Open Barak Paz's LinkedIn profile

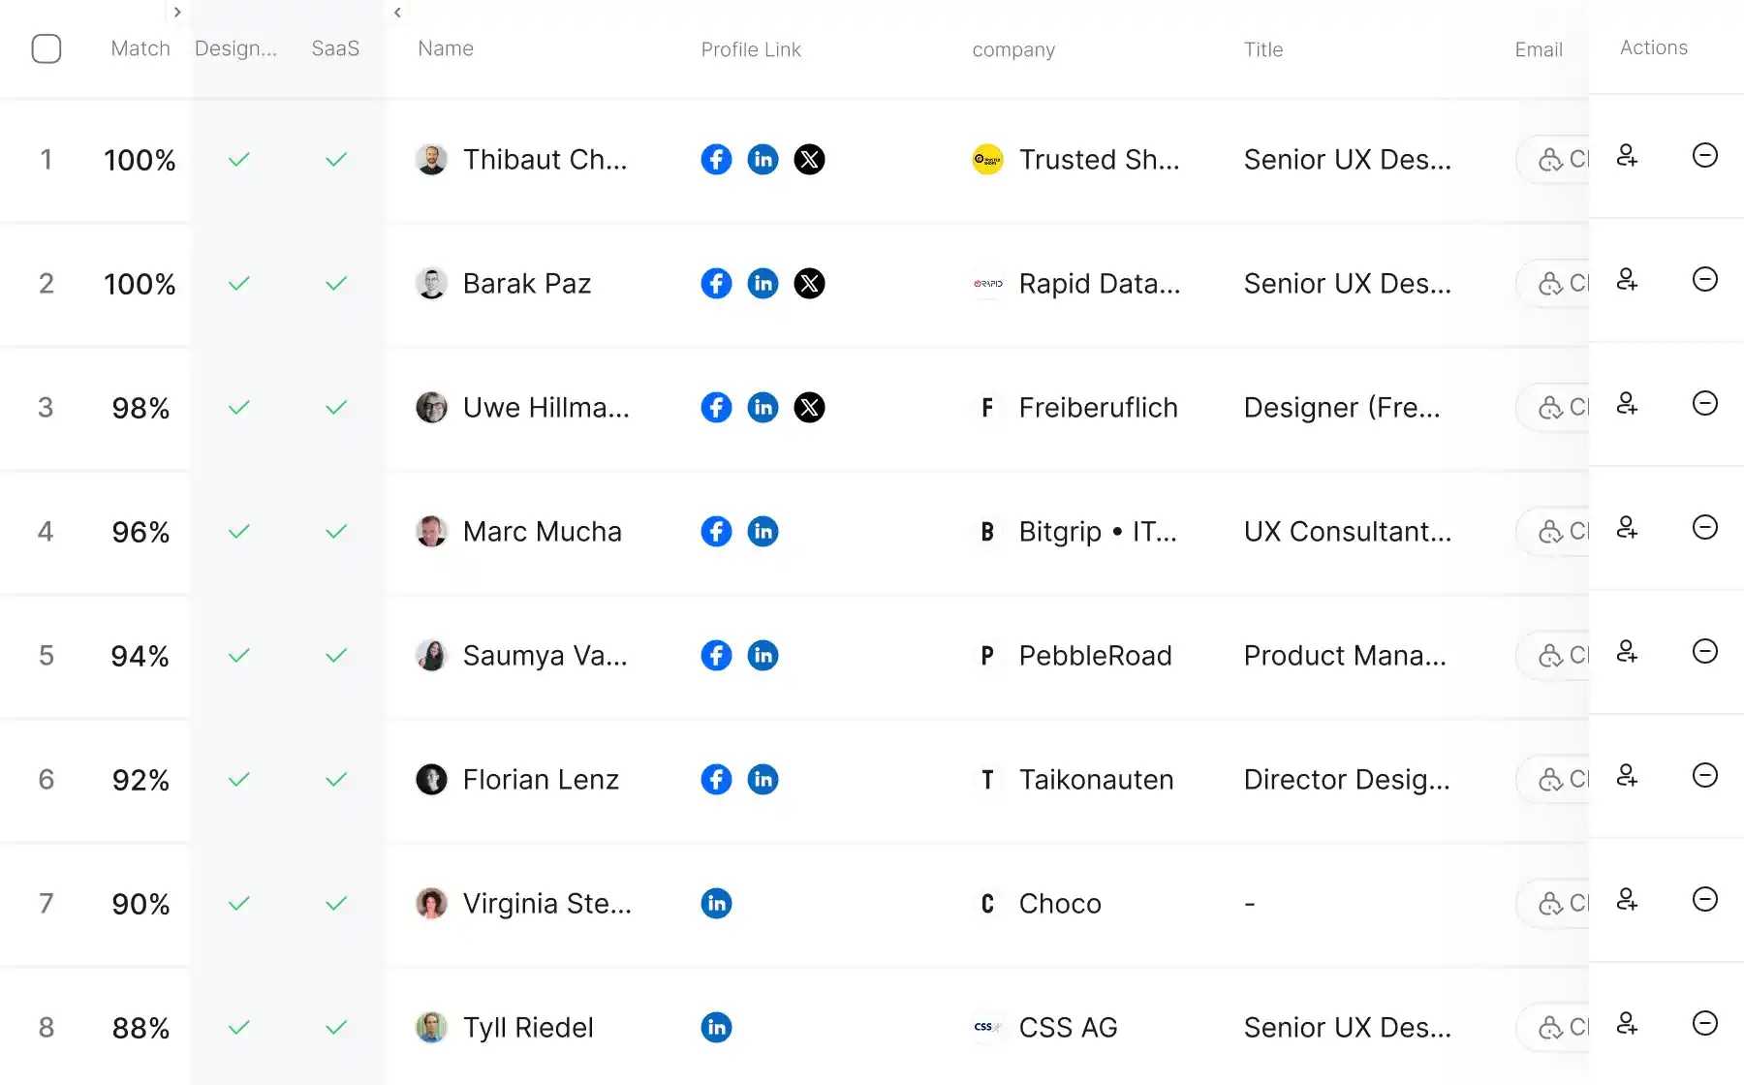(763, 283)
